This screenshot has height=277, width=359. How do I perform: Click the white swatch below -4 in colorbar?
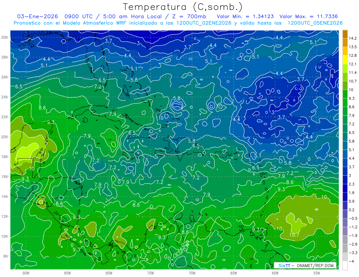coord(345,265)
